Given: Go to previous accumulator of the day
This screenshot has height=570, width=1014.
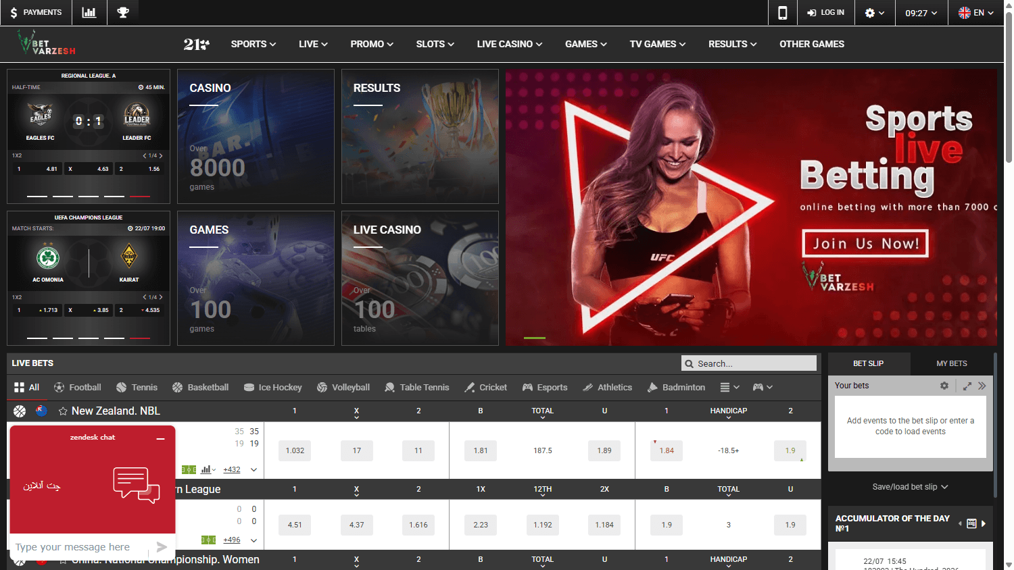Looking at the screenshot, I should click(960, 523).
